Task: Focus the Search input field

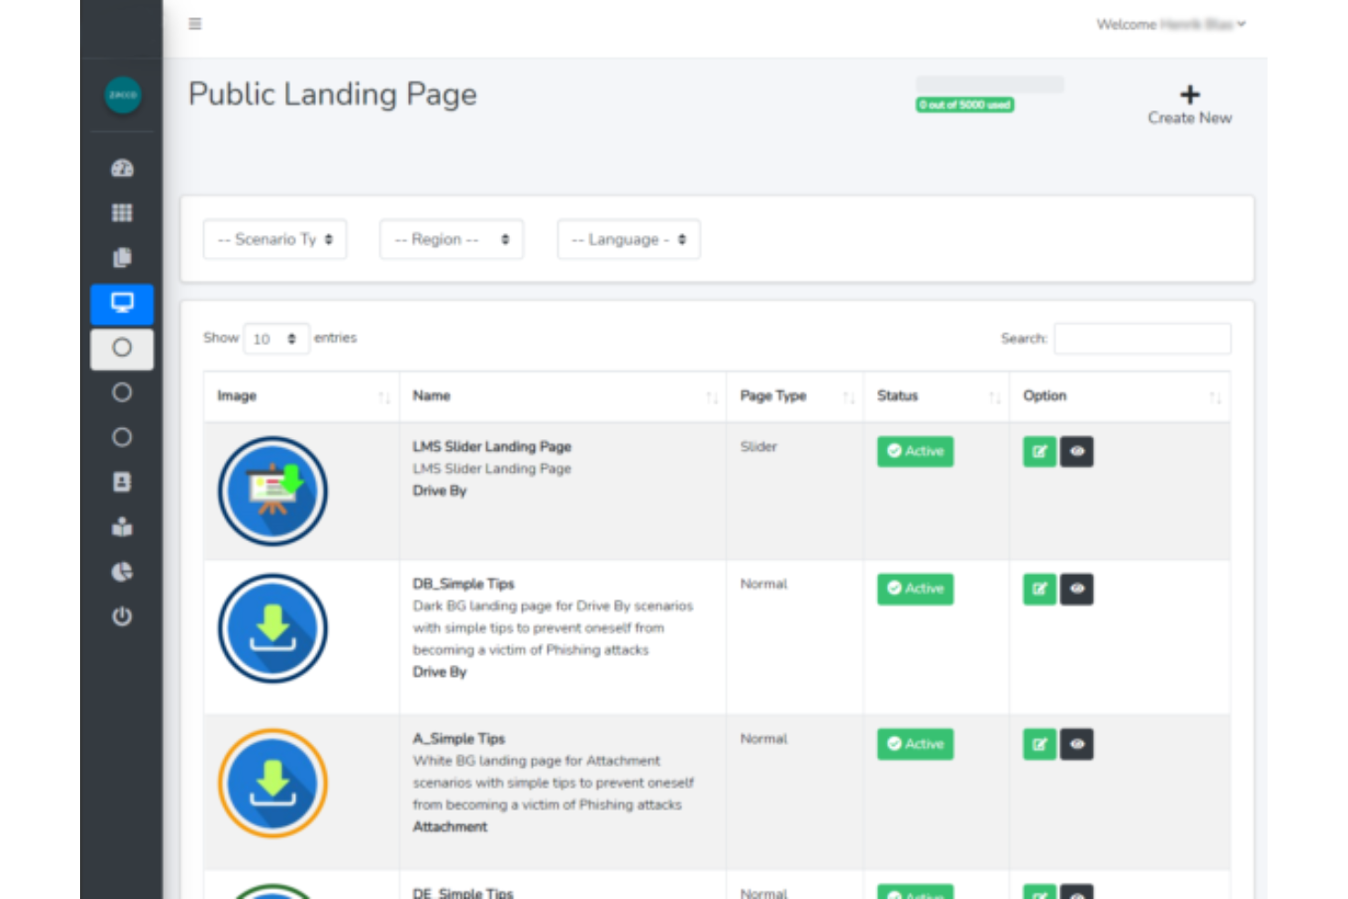Action: (x=1142, y=339)
